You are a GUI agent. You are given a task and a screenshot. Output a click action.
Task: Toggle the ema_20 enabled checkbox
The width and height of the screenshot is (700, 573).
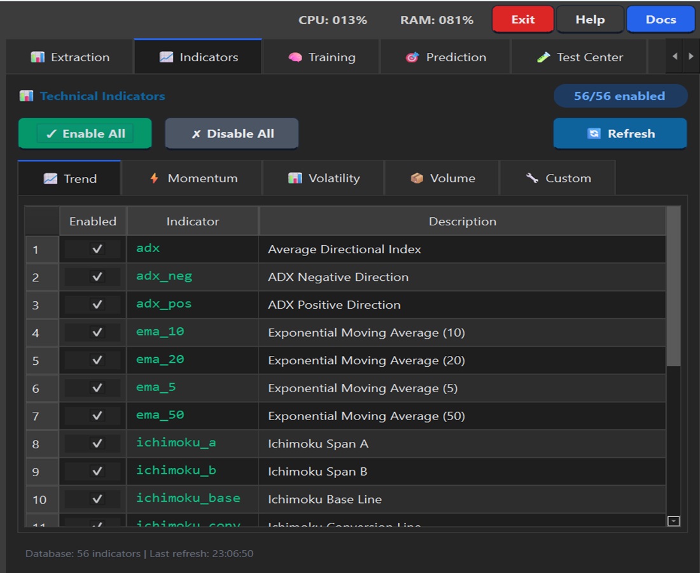(97, 360)
